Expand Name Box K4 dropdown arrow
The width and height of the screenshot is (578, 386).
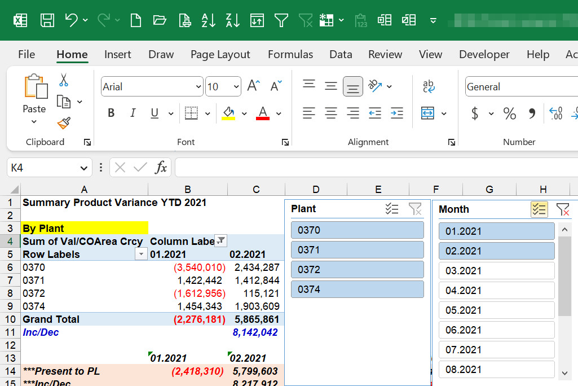coord(83,168)
